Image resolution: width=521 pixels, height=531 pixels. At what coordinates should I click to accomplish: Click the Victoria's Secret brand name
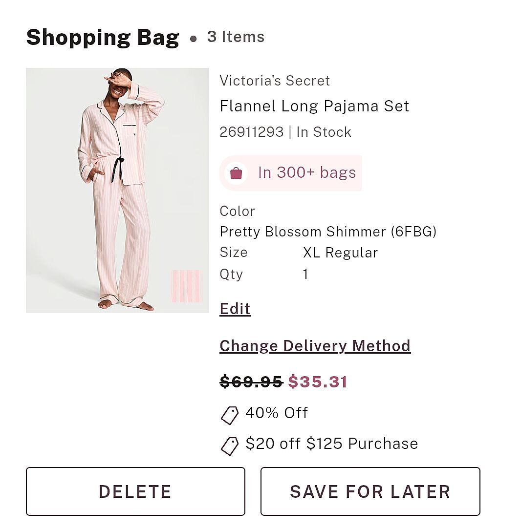[275, 81]
